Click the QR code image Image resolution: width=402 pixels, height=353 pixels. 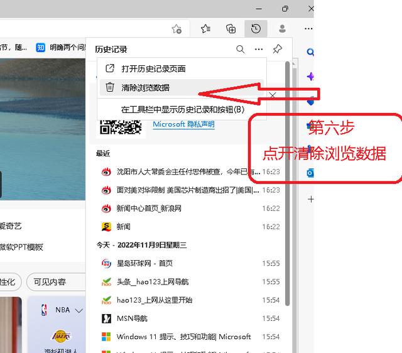121,128
